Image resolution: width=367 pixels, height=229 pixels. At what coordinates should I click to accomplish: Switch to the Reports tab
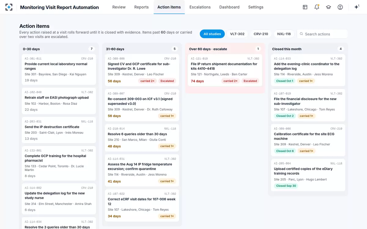coord(141,7)
